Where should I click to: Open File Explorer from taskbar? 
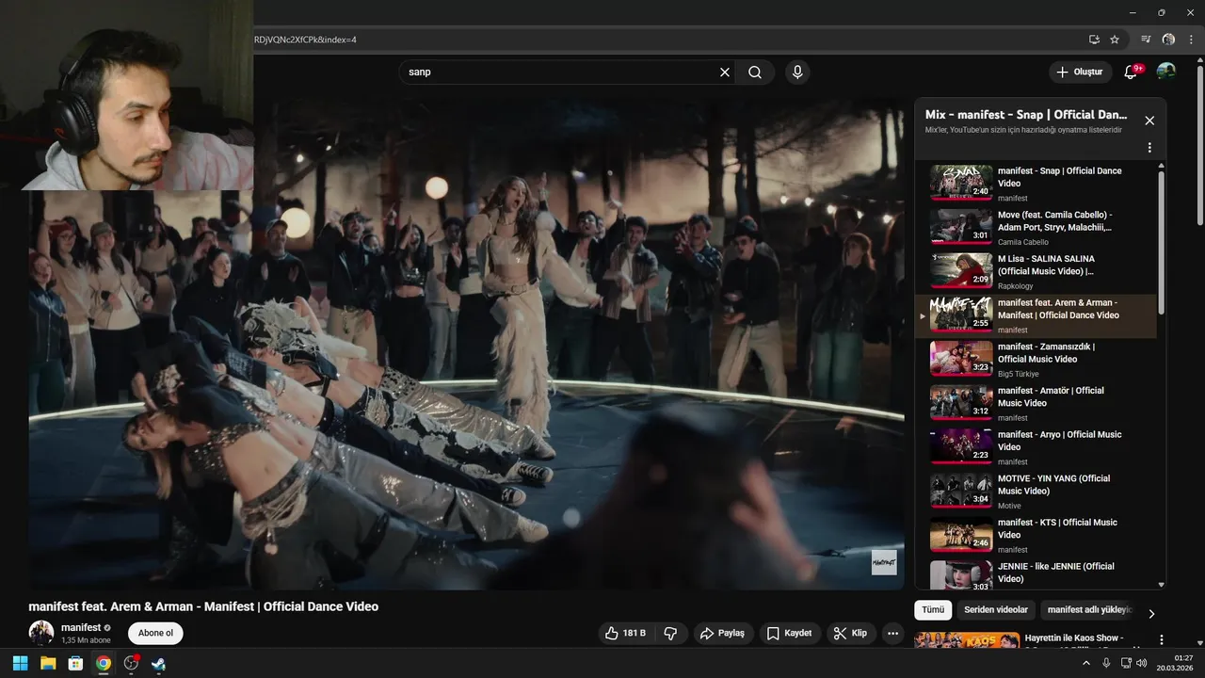coord(47,663)
